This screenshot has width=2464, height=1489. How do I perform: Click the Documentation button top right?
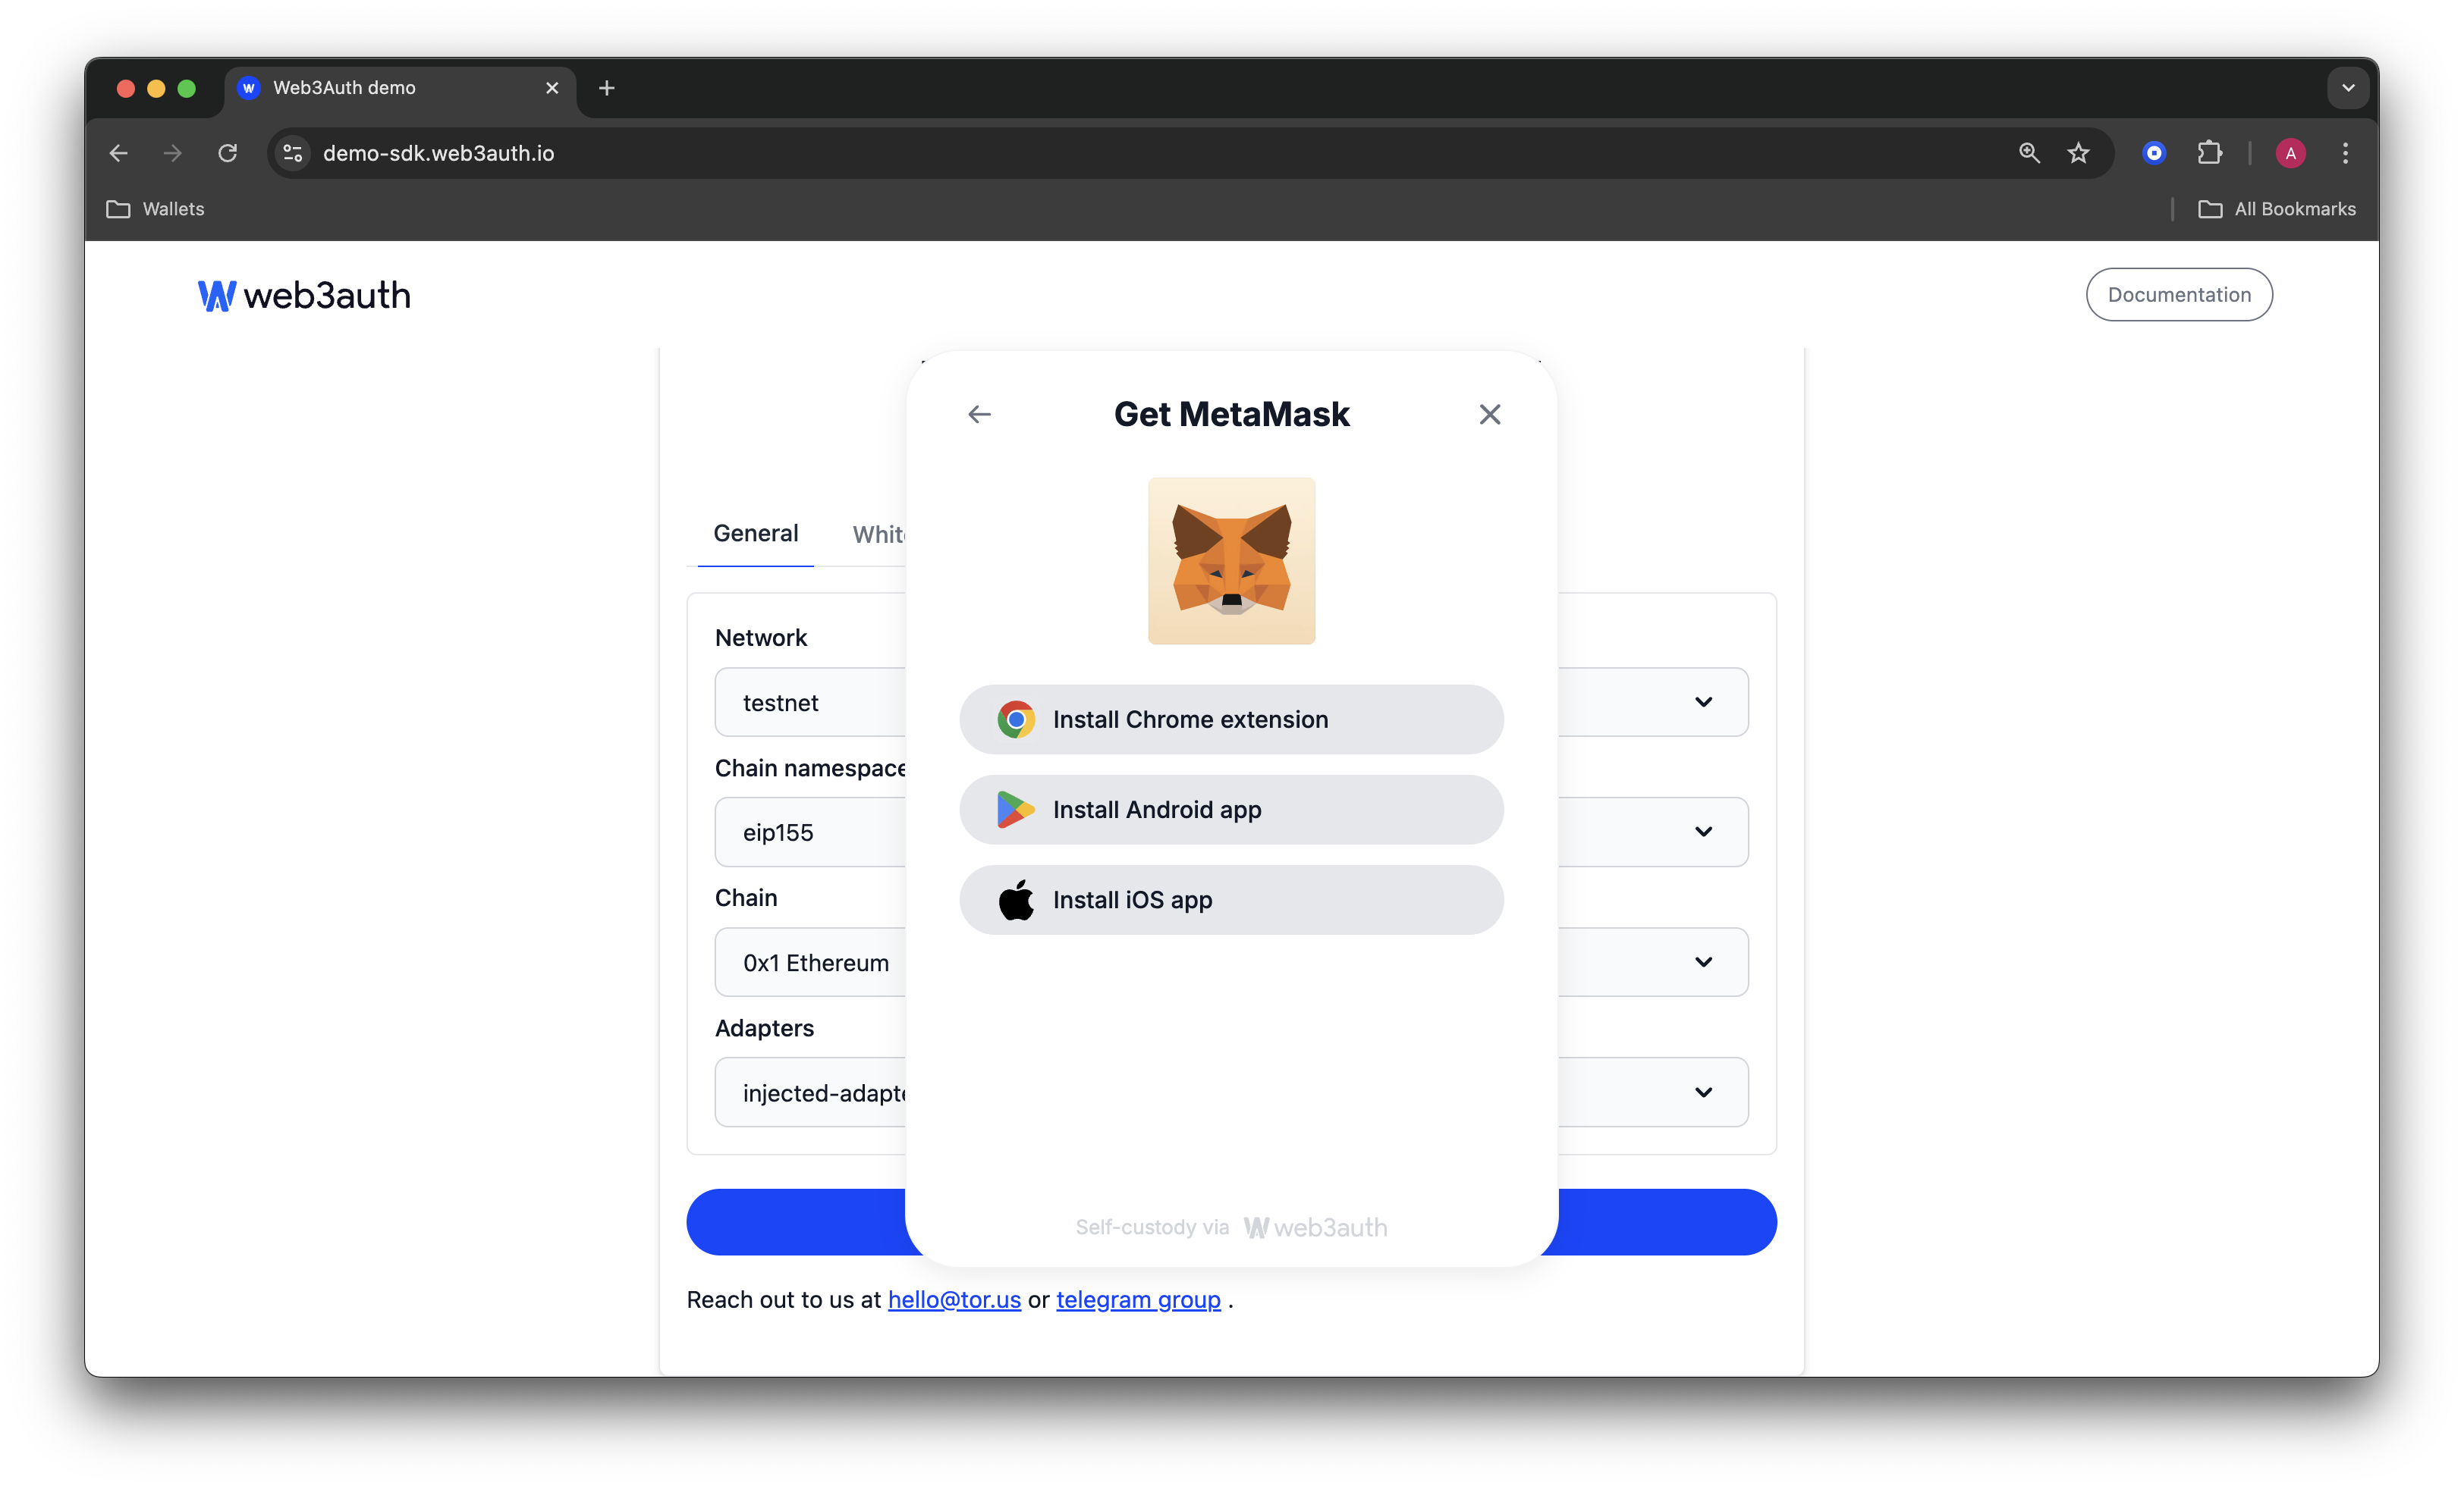2179,293
